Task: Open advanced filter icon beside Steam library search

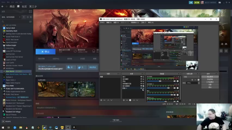Action: [x=30, y=22]
